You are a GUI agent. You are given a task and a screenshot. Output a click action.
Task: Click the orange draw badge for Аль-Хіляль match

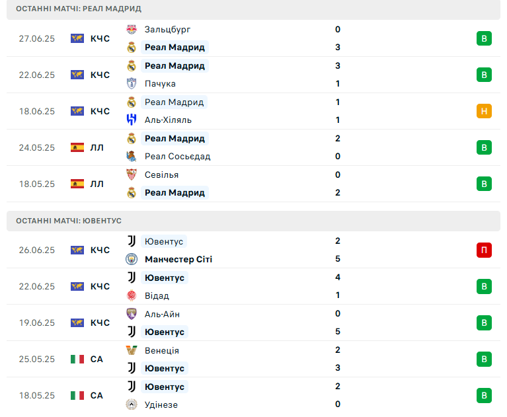coord(484,111)
